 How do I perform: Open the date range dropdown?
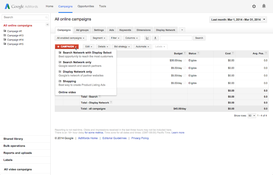pos(238,20)
